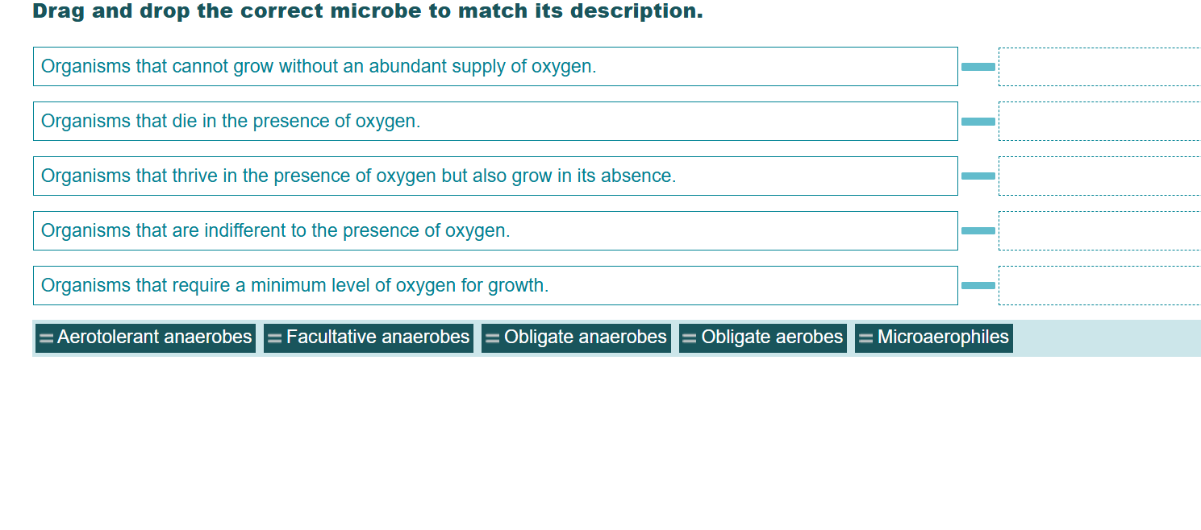The image size is (1201, 530).
Task: Click the drag handle on Obligate aerobes
Action: click(x=687, y=337)
